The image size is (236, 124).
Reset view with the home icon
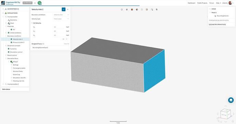coord(233,121)
